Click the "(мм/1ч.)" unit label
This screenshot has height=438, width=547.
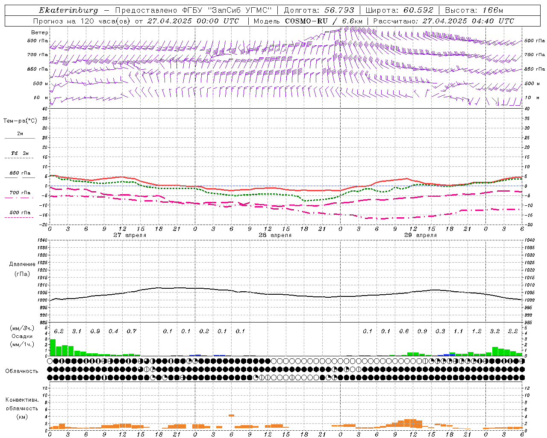point(22,344)
